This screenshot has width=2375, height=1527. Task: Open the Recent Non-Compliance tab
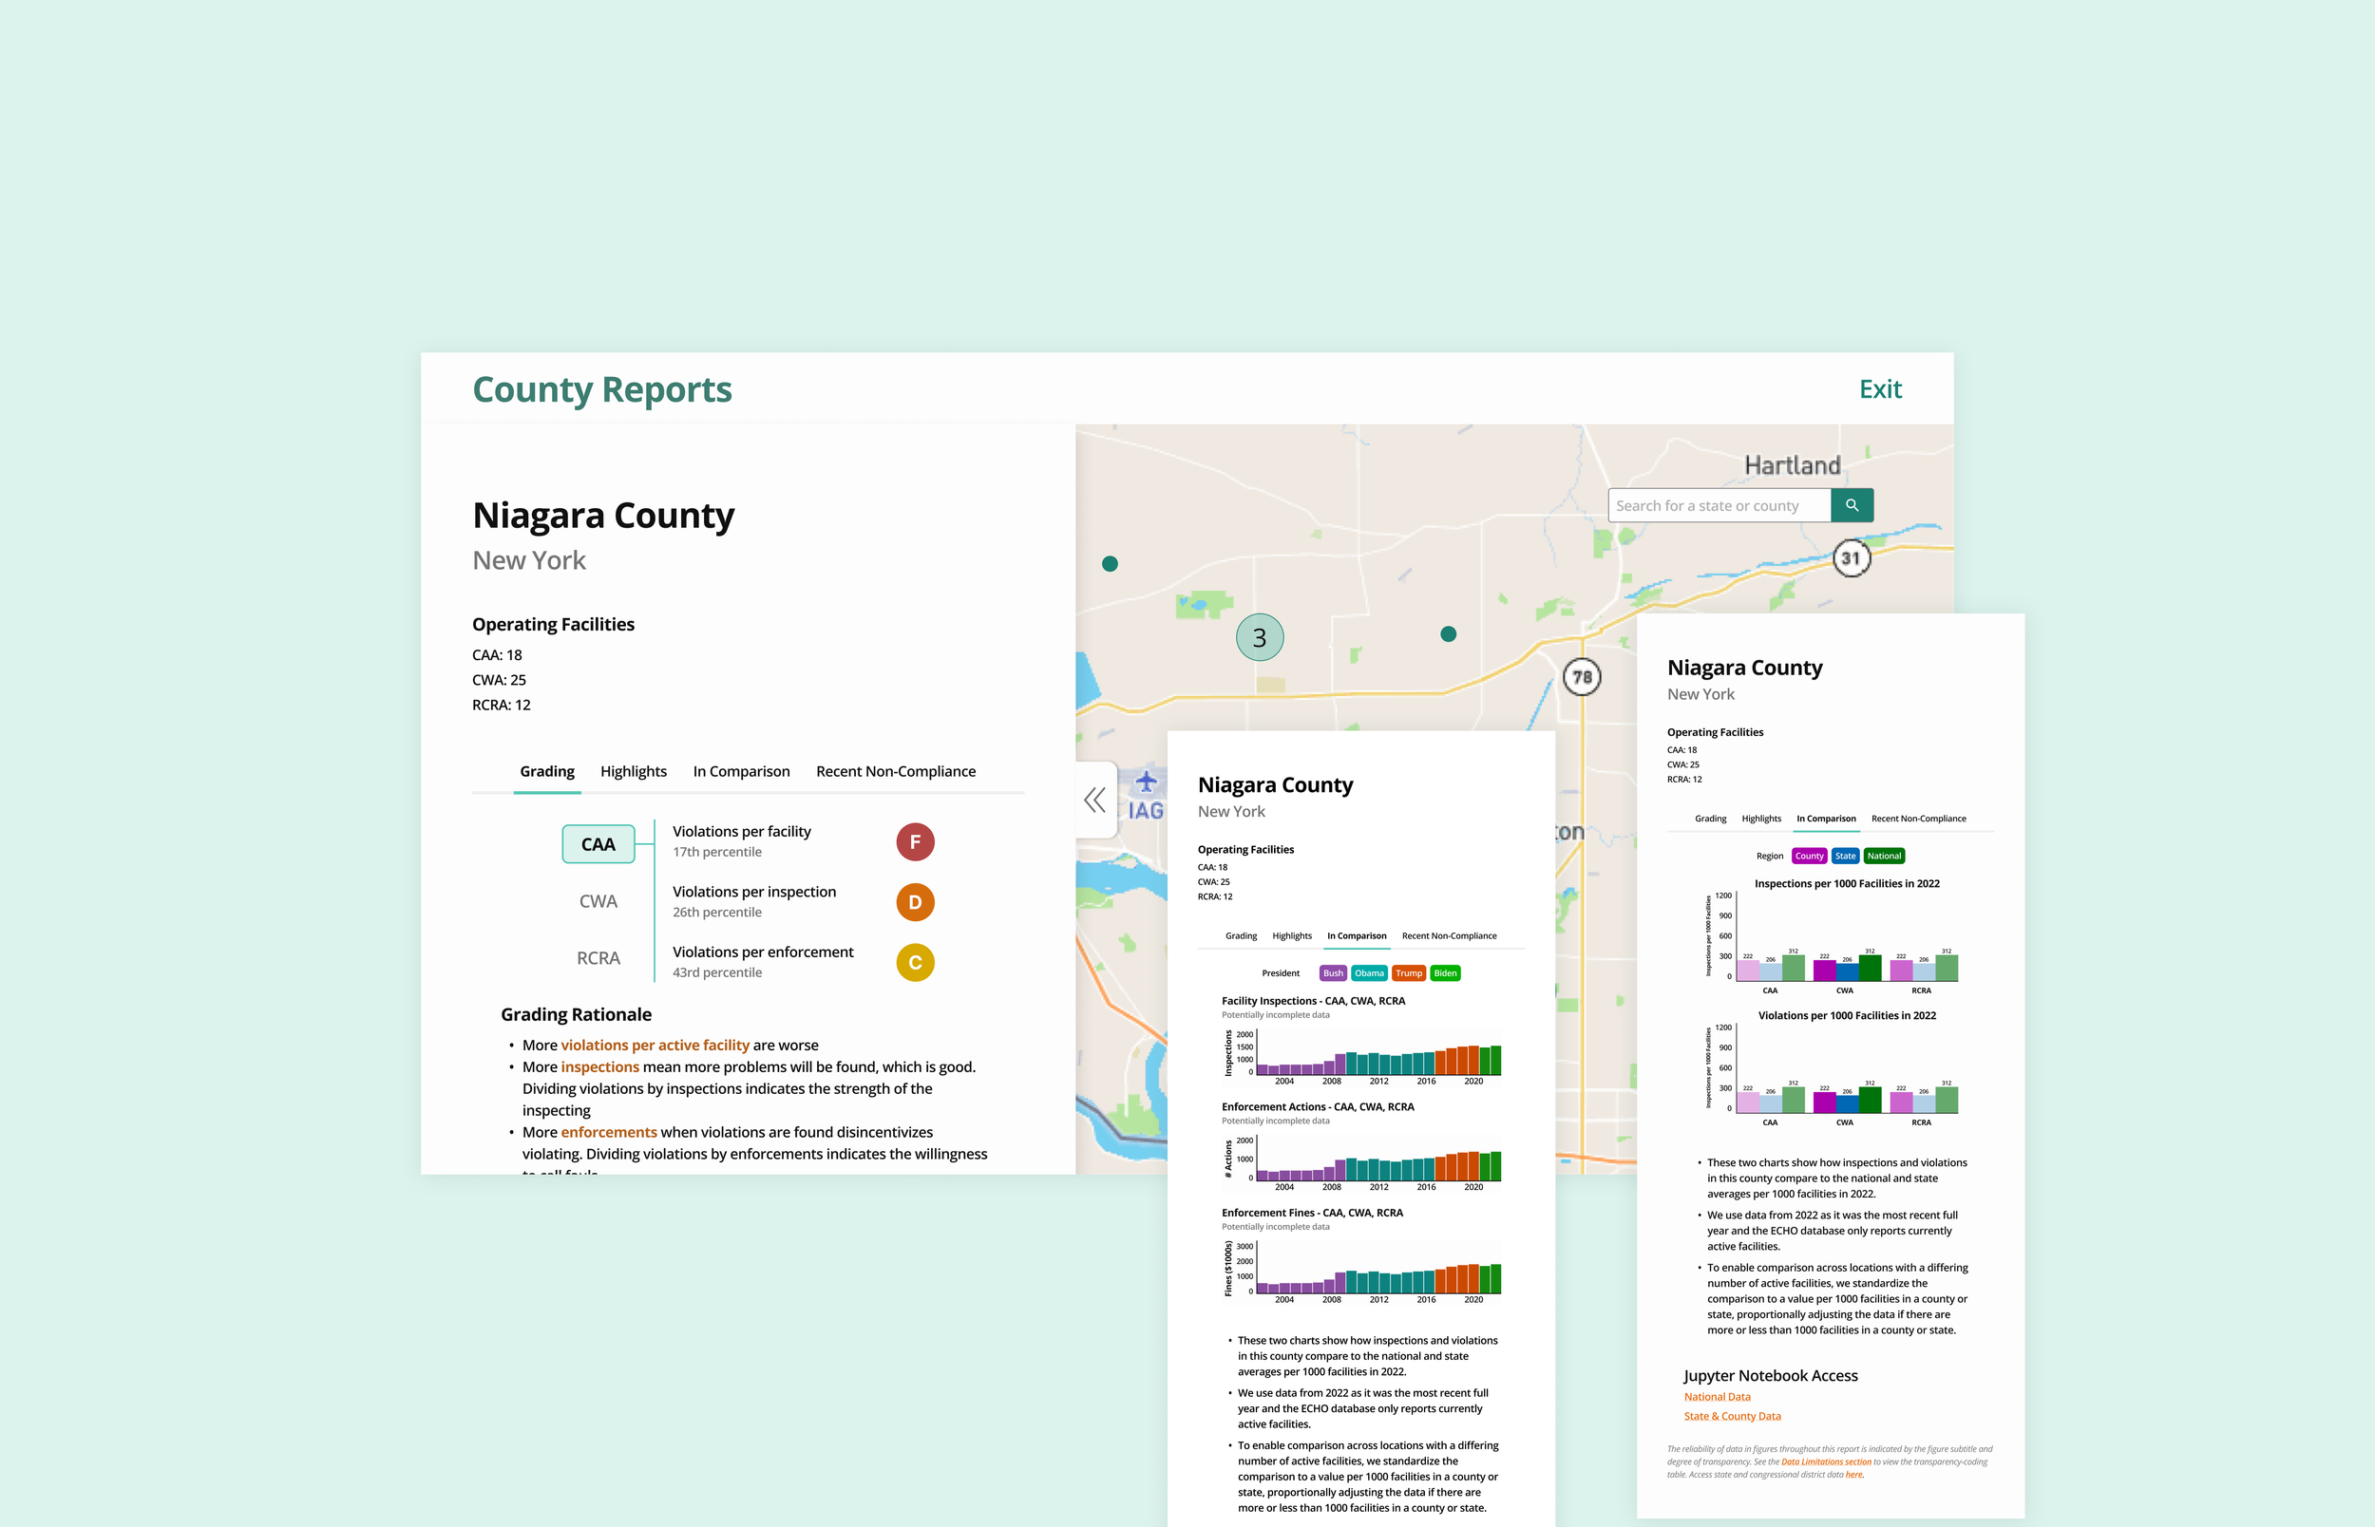(895, 771)
